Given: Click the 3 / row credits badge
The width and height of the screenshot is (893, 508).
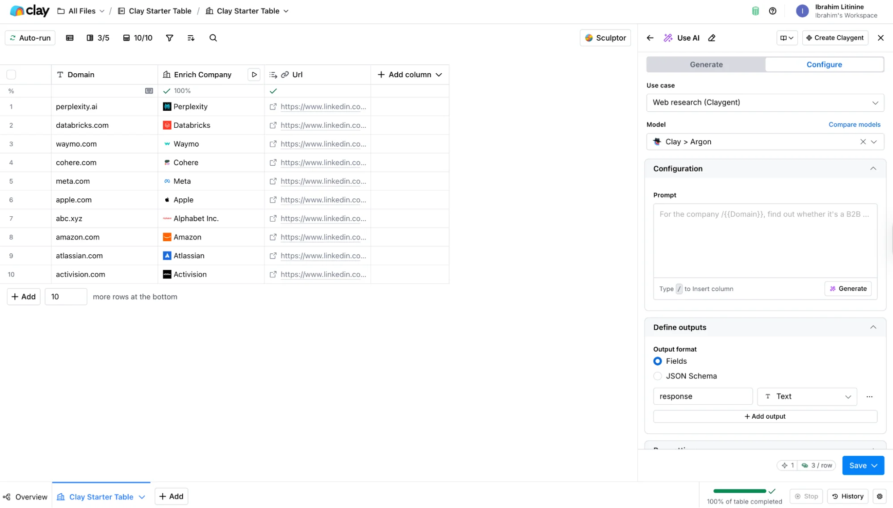Looking at the screenshot, I should (x=817, y=466).
